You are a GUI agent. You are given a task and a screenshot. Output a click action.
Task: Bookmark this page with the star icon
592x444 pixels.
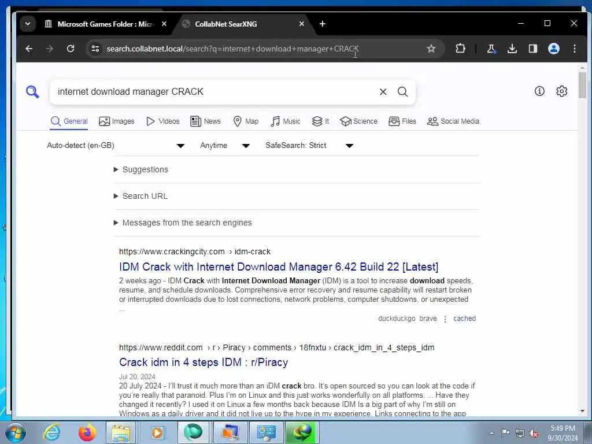(x=431, y=49)
